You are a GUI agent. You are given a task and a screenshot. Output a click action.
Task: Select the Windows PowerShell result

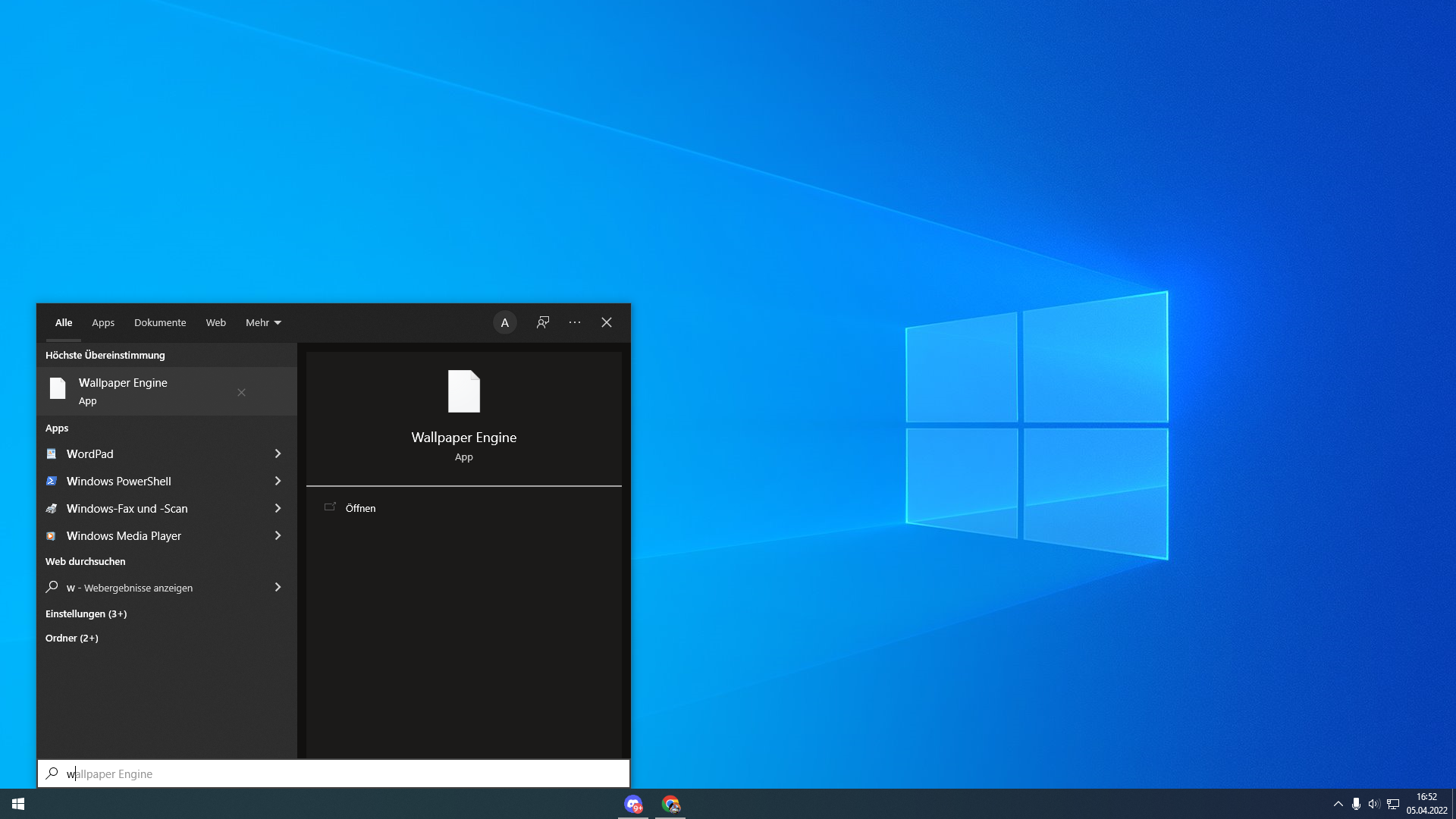point(119,481)
